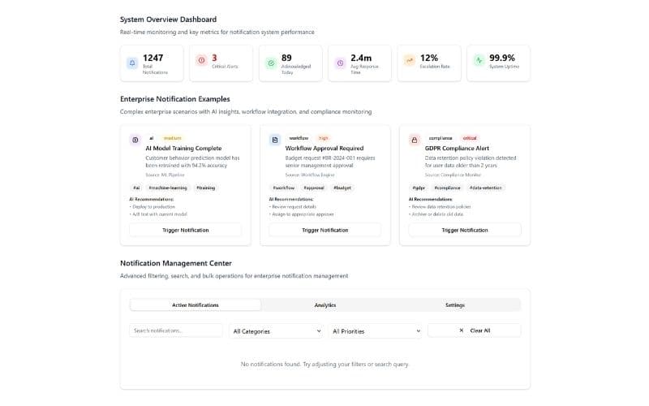The height and width of the screenshot is (406, 649).
Task: Select the Active Notifications tab
Action: click(x=196, y=305)
